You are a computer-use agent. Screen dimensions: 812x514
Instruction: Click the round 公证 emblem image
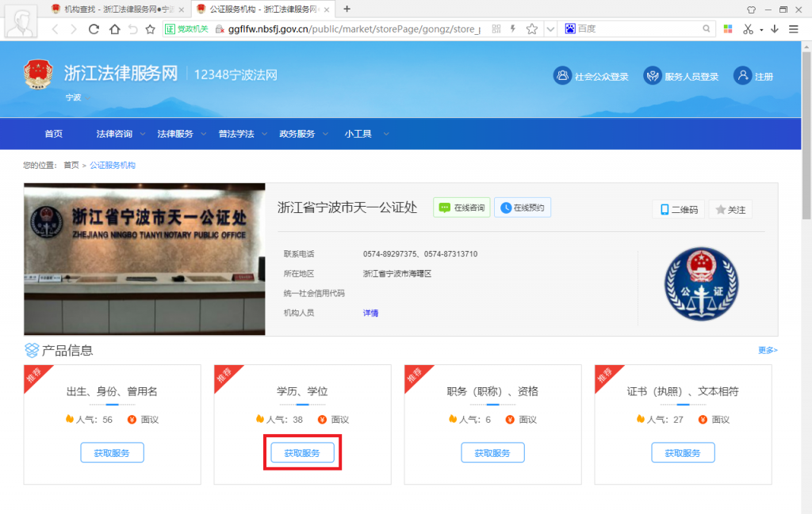coord(702,284)
